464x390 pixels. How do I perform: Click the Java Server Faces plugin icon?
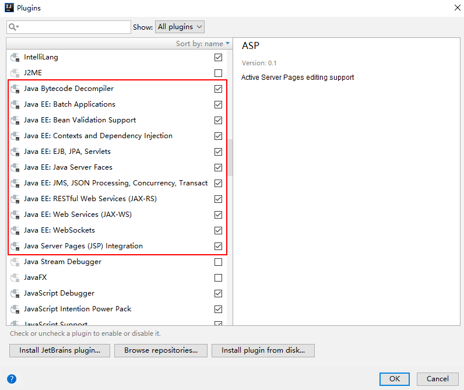(15, 167)
